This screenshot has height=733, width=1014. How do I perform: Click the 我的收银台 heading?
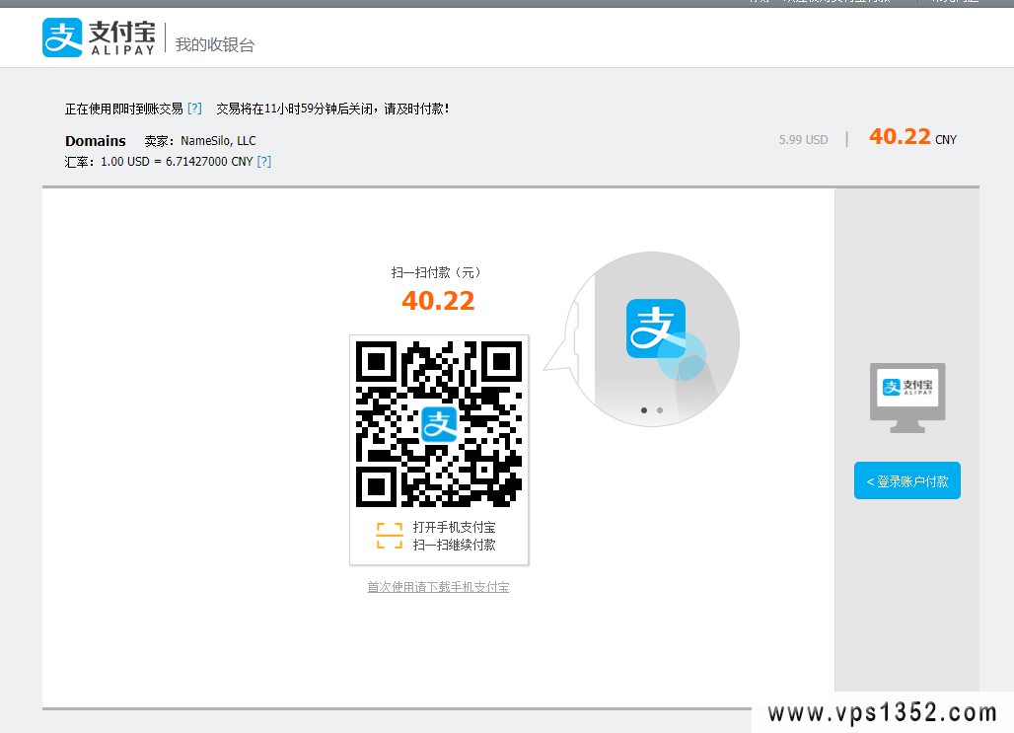215,45
